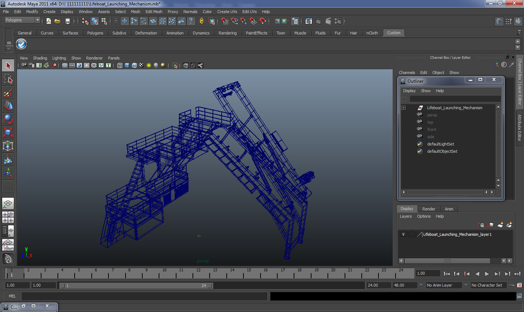
Task: Create a new scene file
Action: coord(48,21)
